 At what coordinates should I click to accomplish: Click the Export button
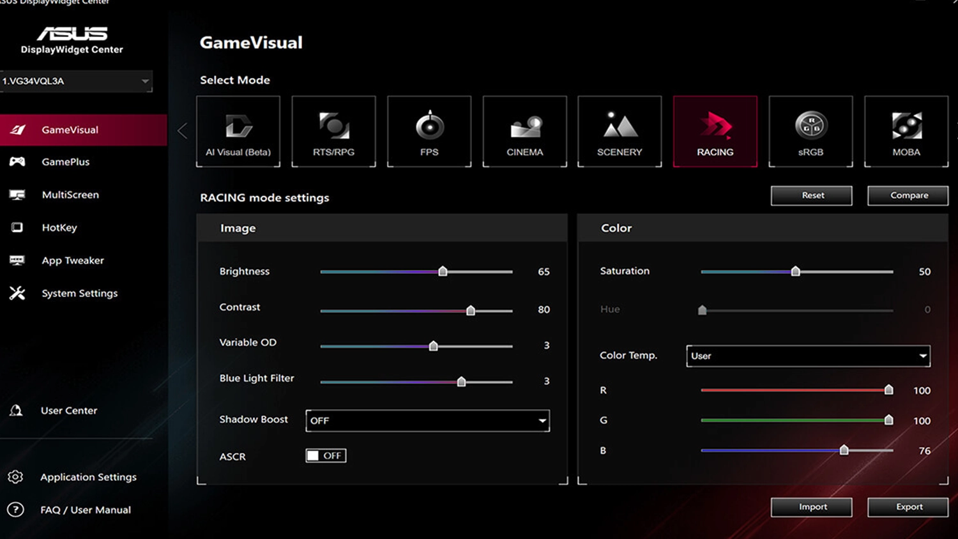(908, 507)
